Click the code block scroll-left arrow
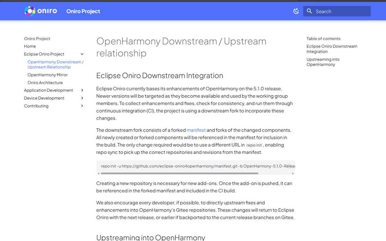Viewport: 386px width, 241px height. click(98, 173)
